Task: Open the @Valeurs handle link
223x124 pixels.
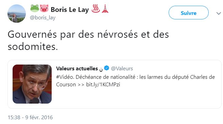Action: click(122, 69)
